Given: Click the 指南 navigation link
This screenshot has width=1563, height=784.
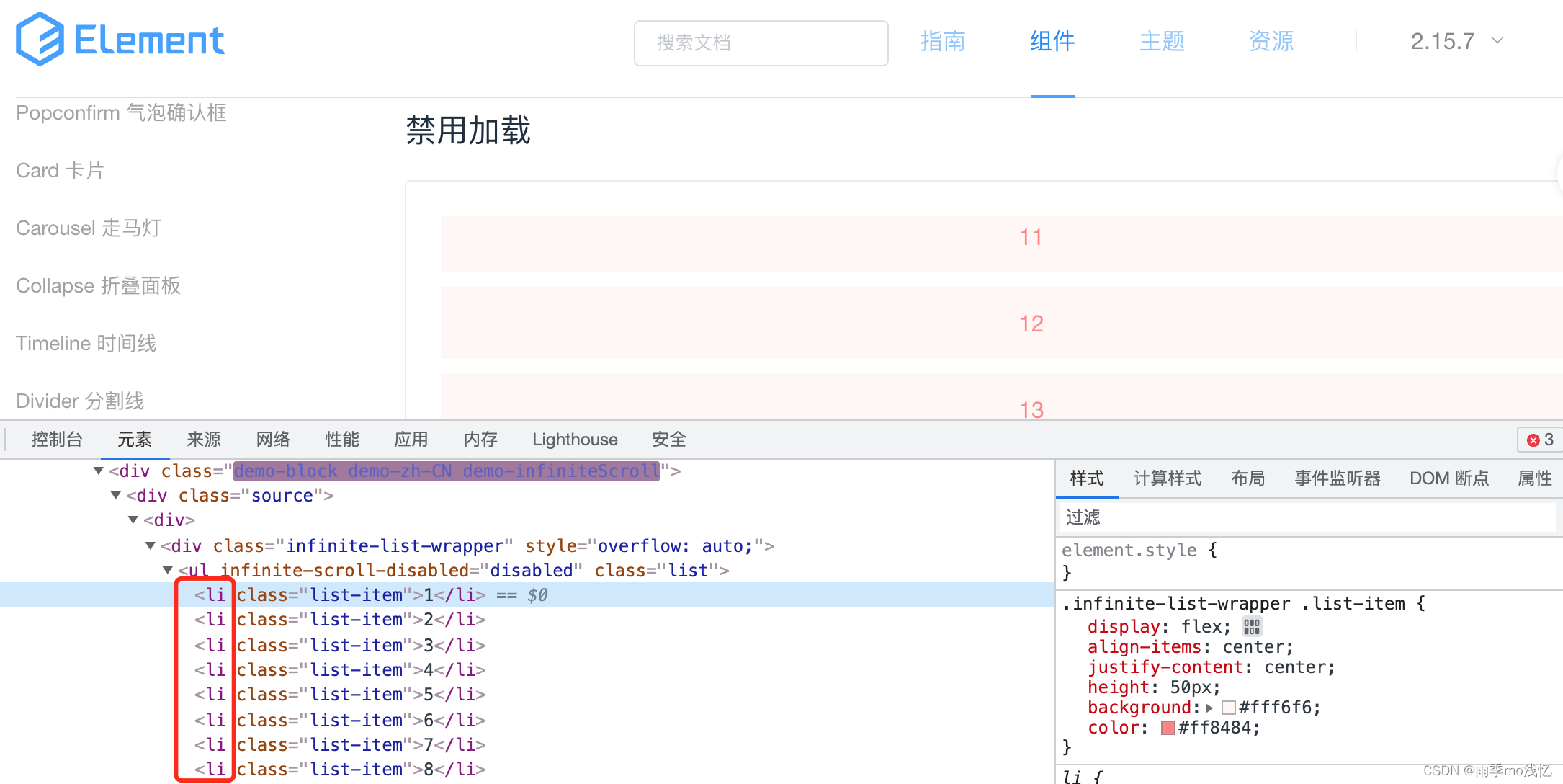Looking at the screenshot, I should [x=942, y=41].
